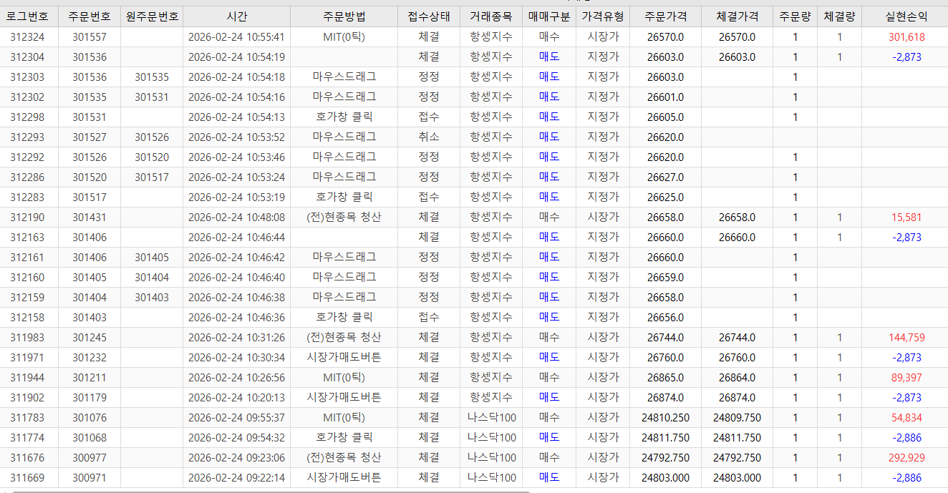948x493 pixels.
Task: Click the 주문량 column header
Action: click(795, 16)
